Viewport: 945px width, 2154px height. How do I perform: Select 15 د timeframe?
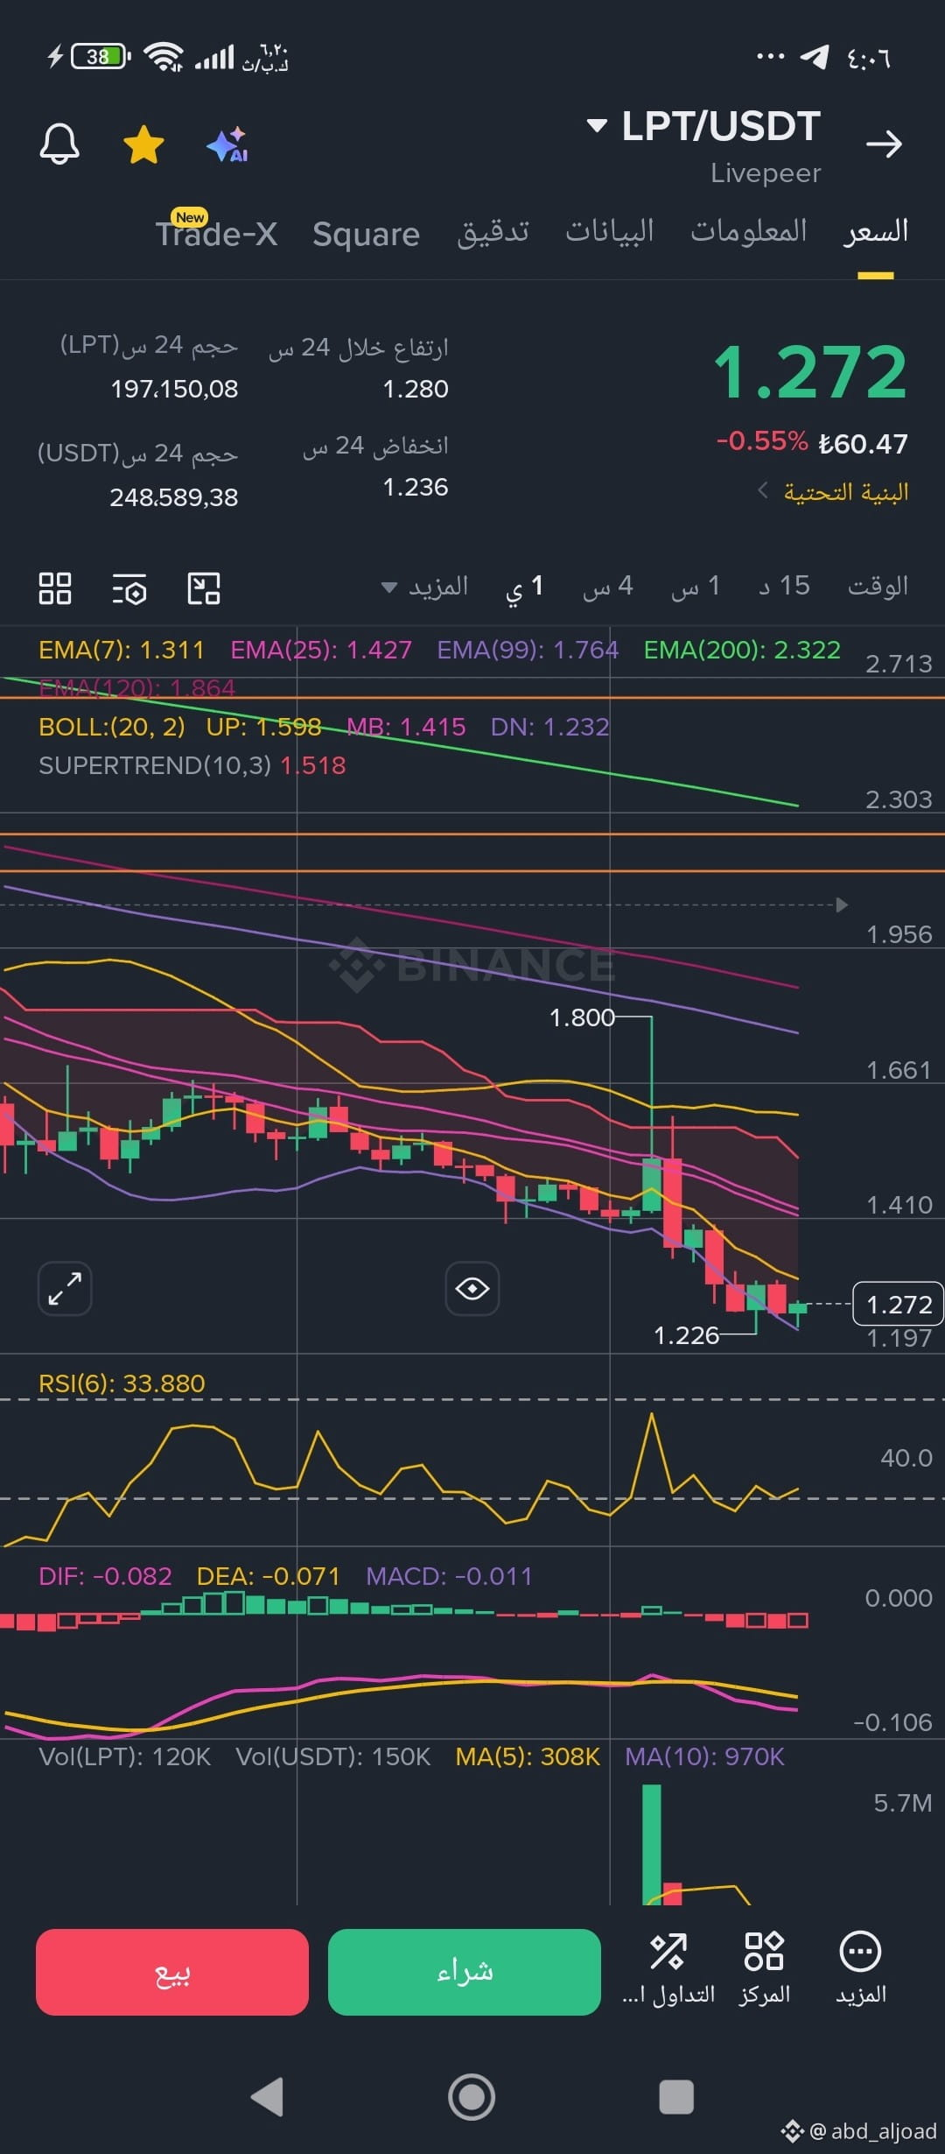tap(785, 586)
